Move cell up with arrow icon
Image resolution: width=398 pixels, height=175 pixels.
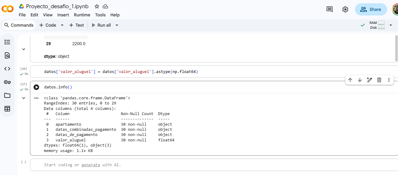[350, 80]
